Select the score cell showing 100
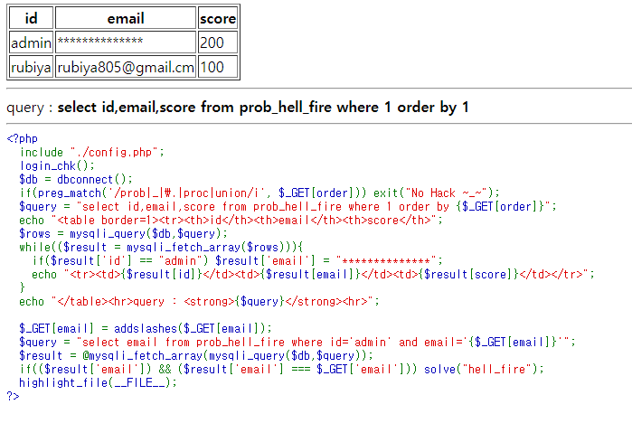 (x=218, y=67)
